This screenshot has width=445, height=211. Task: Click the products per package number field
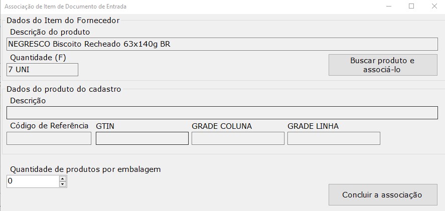(33, 181)
